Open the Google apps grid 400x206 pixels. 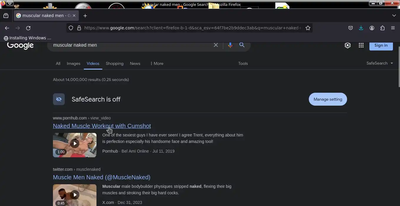(361, 45)
